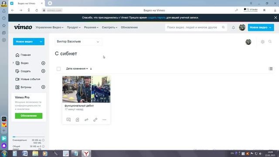Open Yandex Browser in taskbar
The width and height of the screenshot is (279, 157).
[86, 154]
